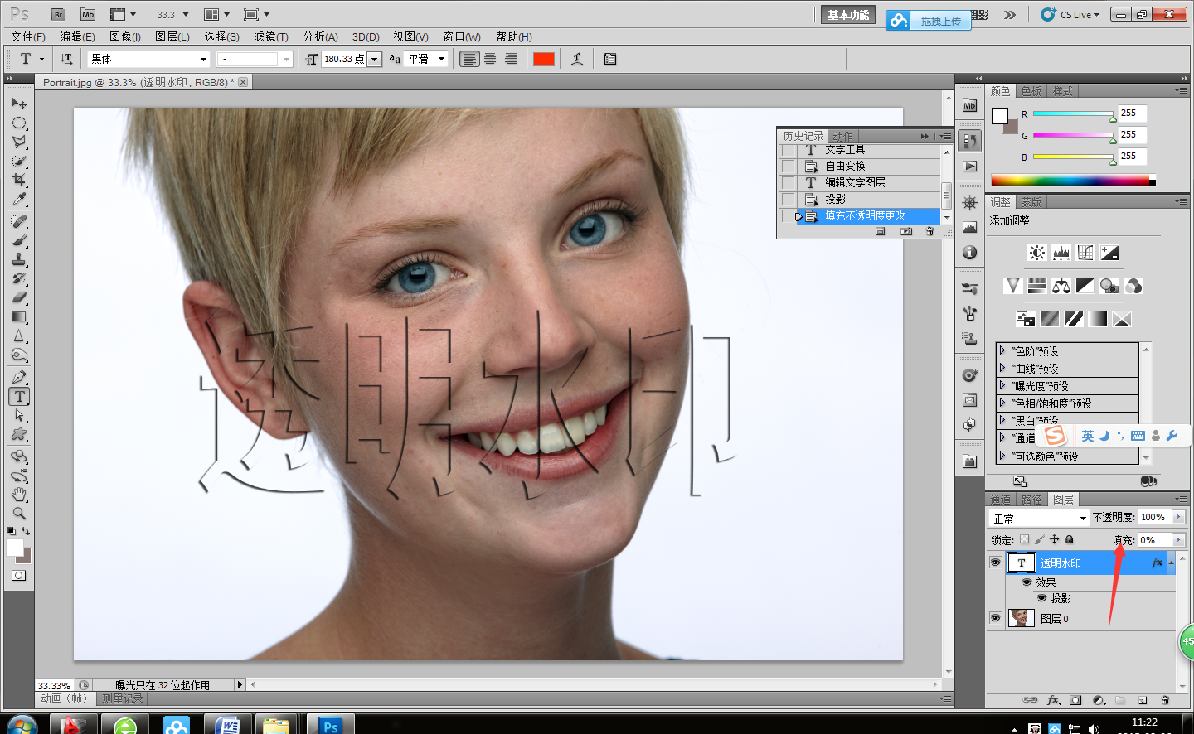Launch Adobe Bridge from the Br icon
1194x734 pixels.
point(58,14)
